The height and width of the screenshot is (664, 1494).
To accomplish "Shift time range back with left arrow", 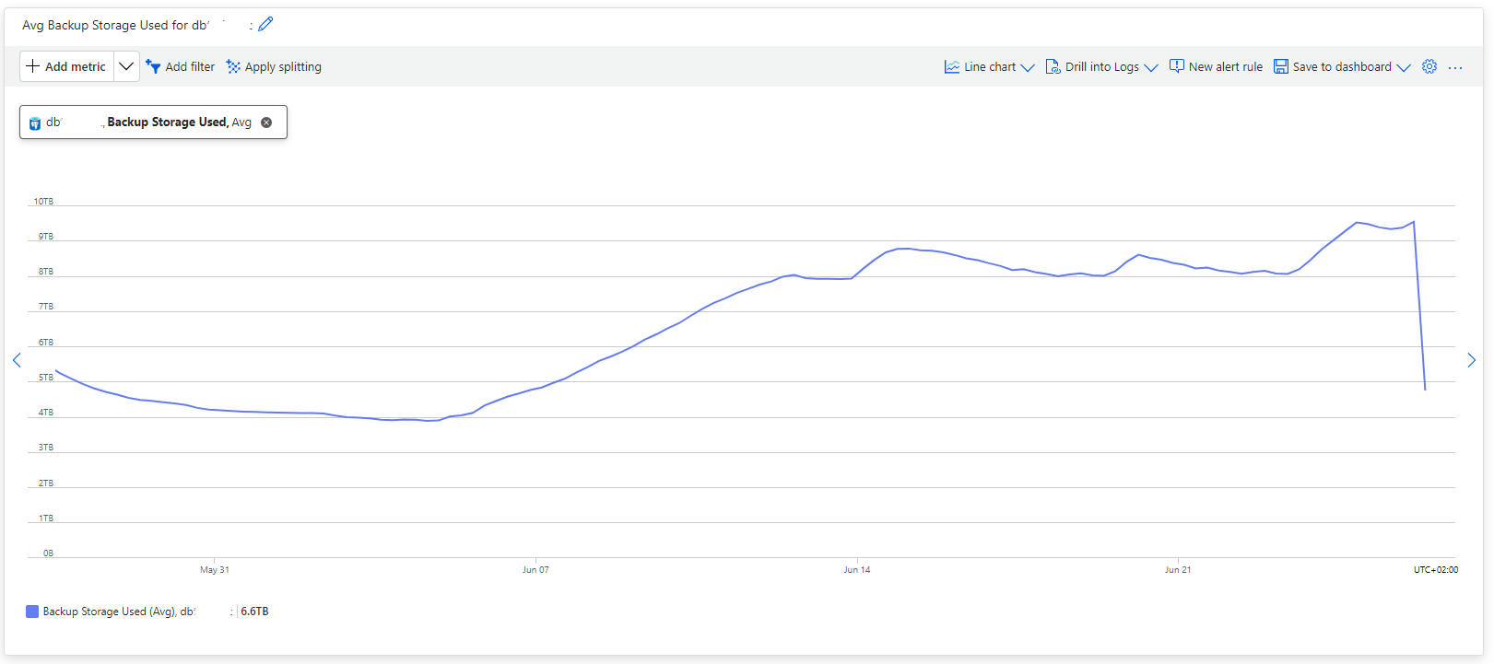I will coord(17,360).
